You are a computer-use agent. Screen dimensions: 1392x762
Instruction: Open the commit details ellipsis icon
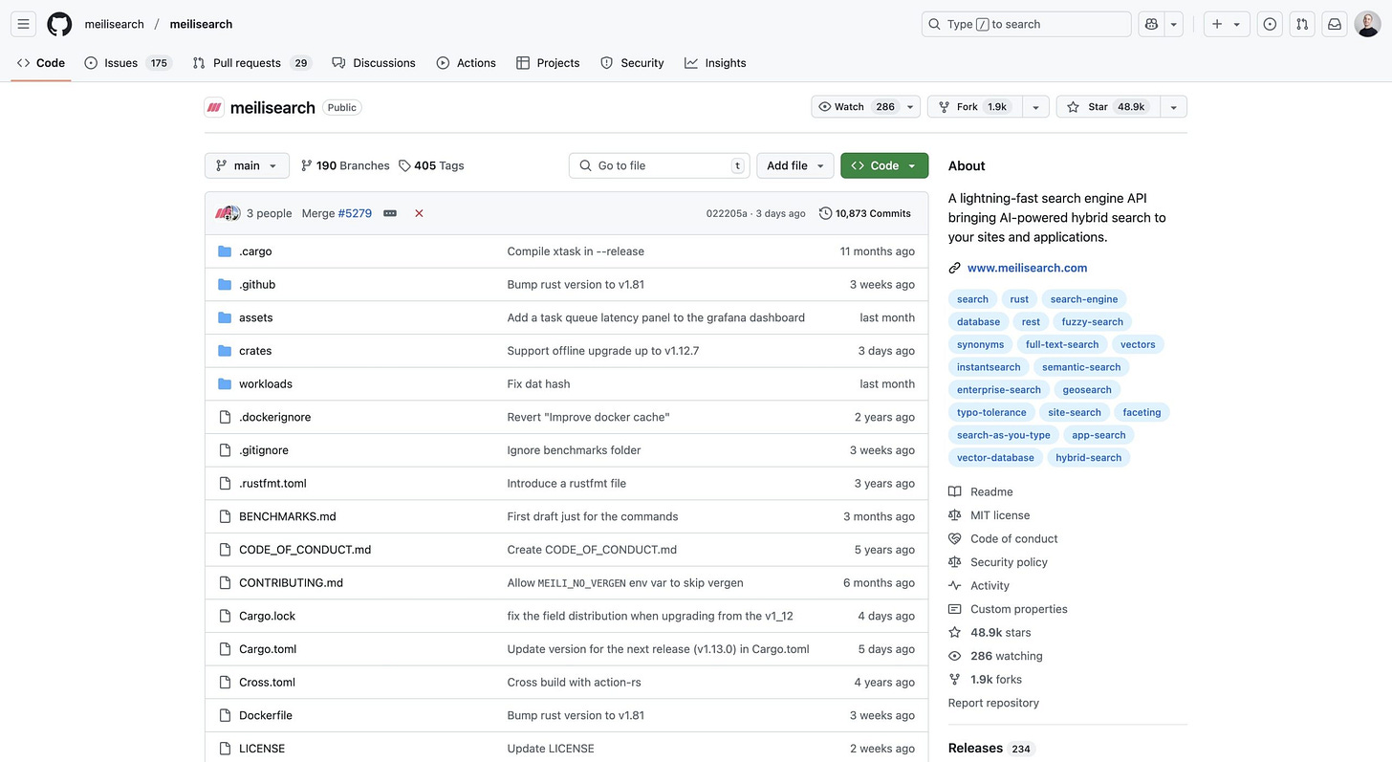(390, 213)
